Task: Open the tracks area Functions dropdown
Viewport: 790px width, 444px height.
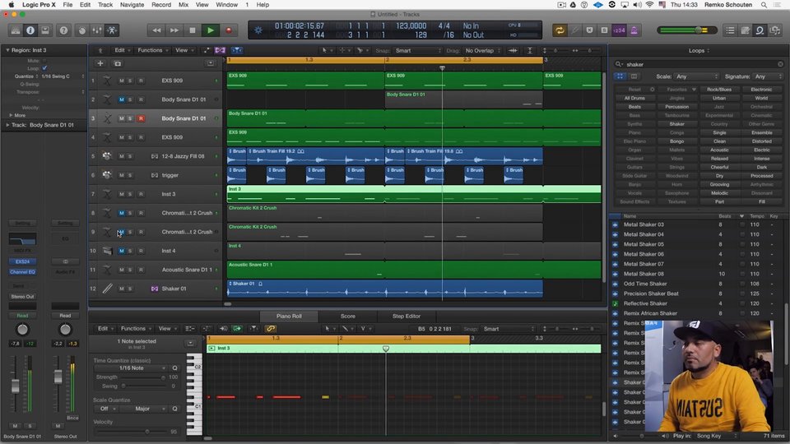Action: (153, 50)
